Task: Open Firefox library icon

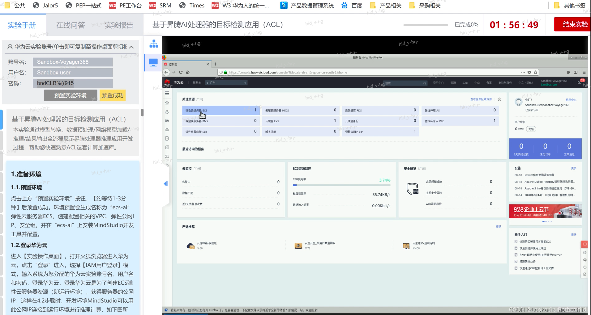Action: [568, 72]
